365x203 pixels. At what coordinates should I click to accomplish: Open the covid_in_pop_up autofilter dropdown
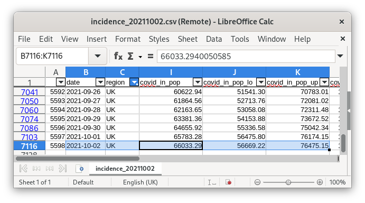324,82
